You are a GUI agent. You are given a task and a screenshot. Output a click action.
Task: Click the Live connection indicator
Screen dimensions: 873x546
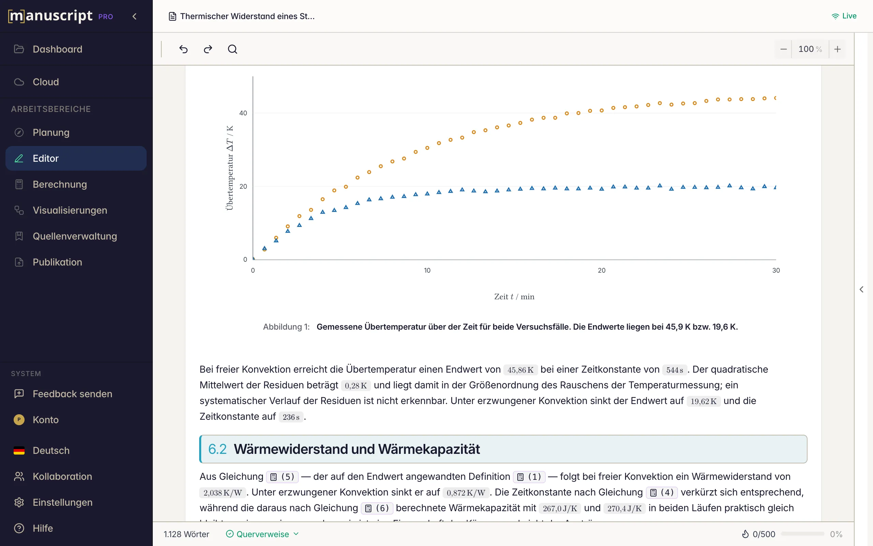[x=844, y=16]
